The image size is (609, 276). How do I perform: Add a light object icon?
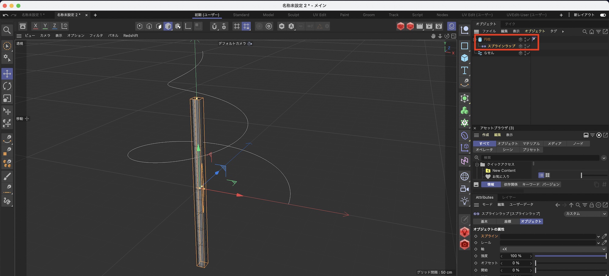(464, 201)
